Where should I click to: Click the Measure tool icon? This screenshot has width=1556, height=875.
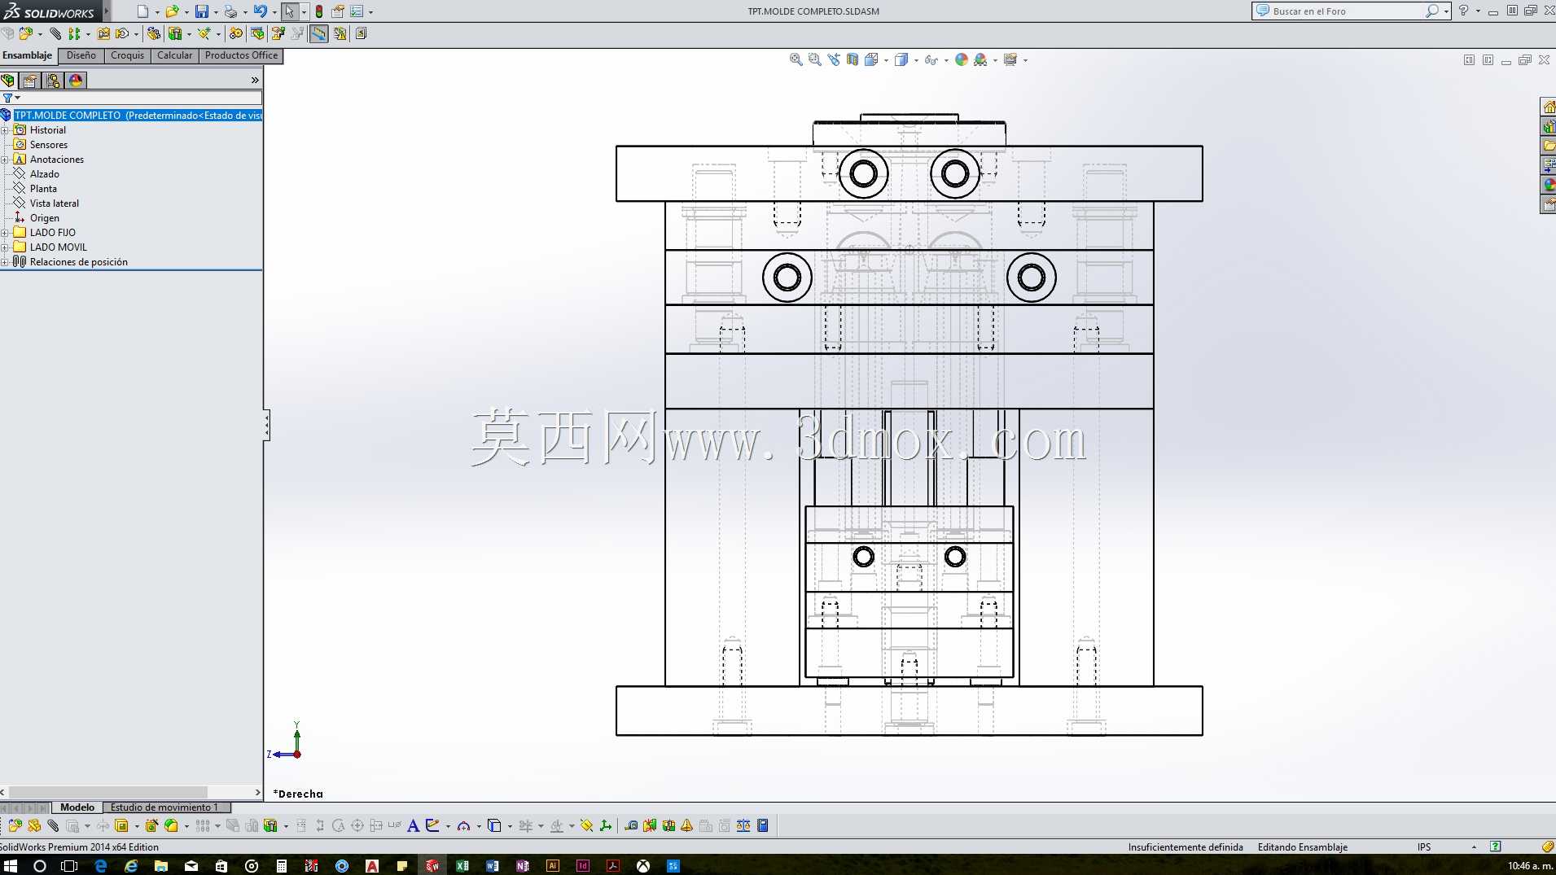coord(631,825)
